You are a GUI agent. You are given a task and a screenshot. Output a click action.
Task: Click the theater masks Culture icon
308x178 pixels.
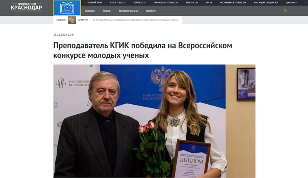point(72,20)
